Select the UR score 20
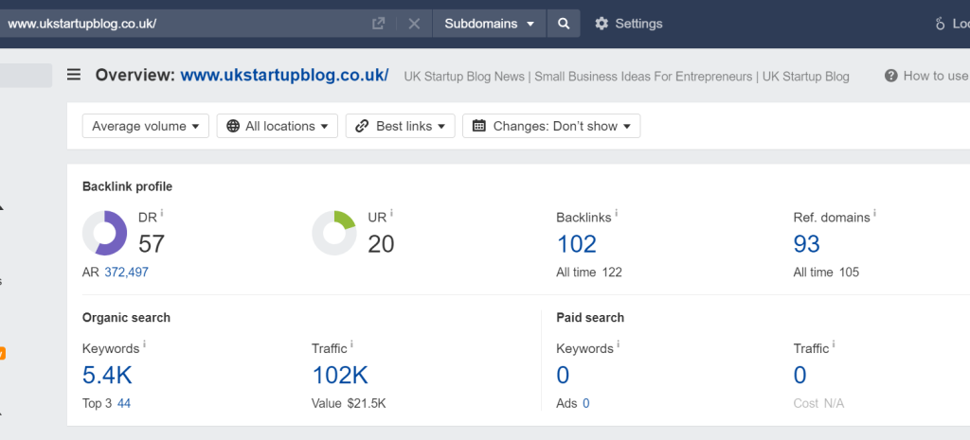Screen dimensions: 970x440 [381, 244]
